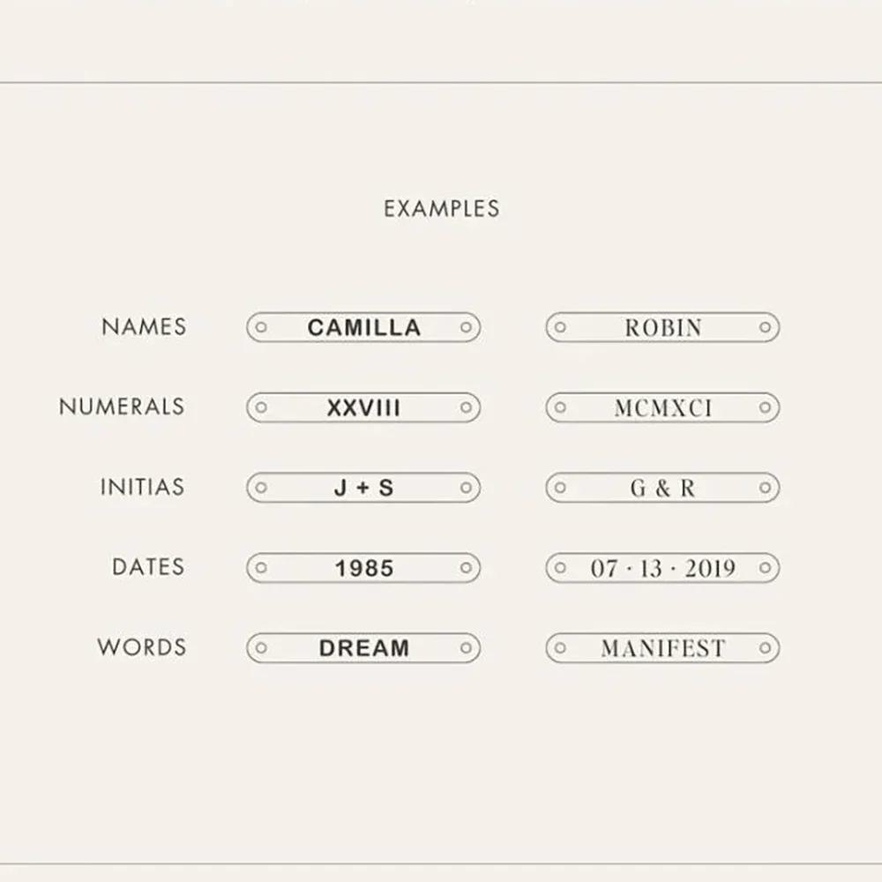Click the INITIAS row label
This screenshot has height=882, width=882.
142,488
